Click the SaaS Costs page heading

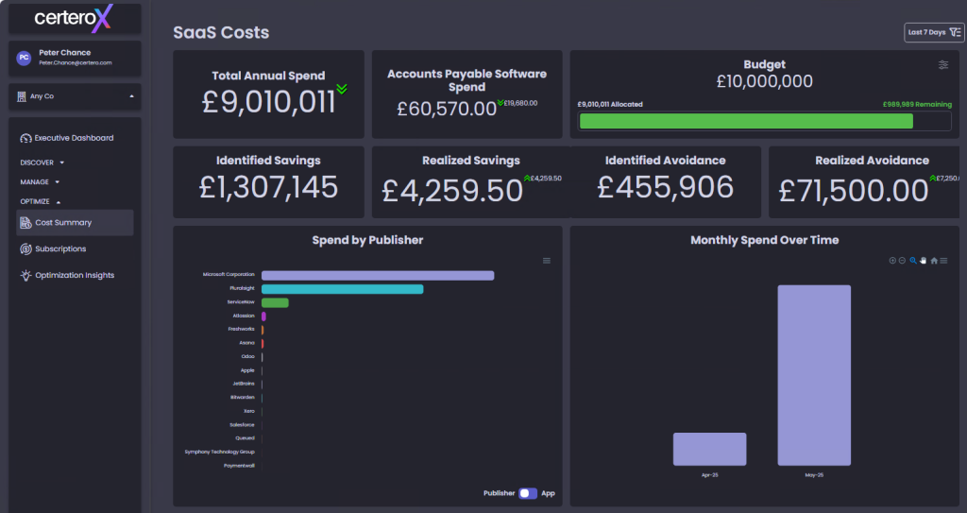pos(221,32)
